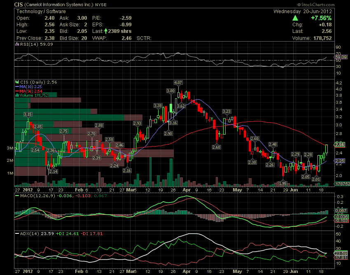Click the MACD(12,26,9) indicator title
This screenshot has height=275, width=350.
click(x=38, y=196)
